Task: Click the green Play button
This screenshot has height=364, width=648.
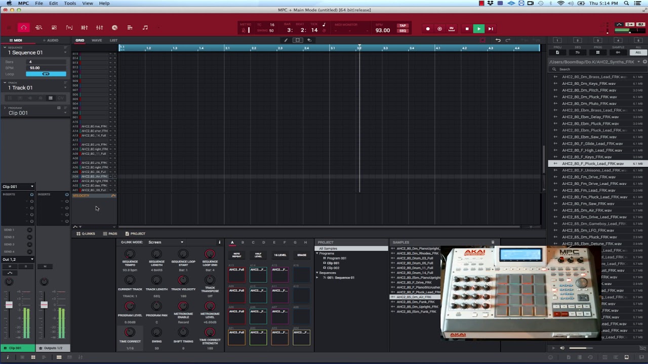Action: pyautogui.click(x=478, y=29)
